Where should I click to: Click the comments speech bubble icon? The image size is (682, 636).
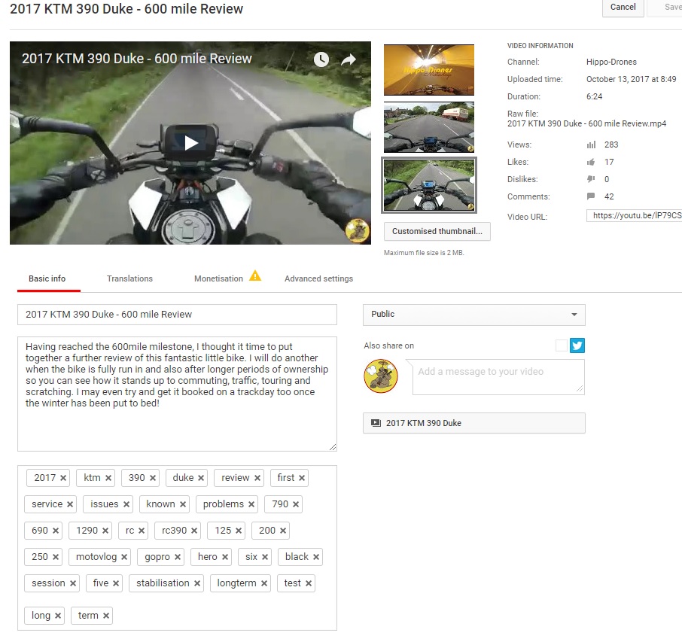click(591, 196)
